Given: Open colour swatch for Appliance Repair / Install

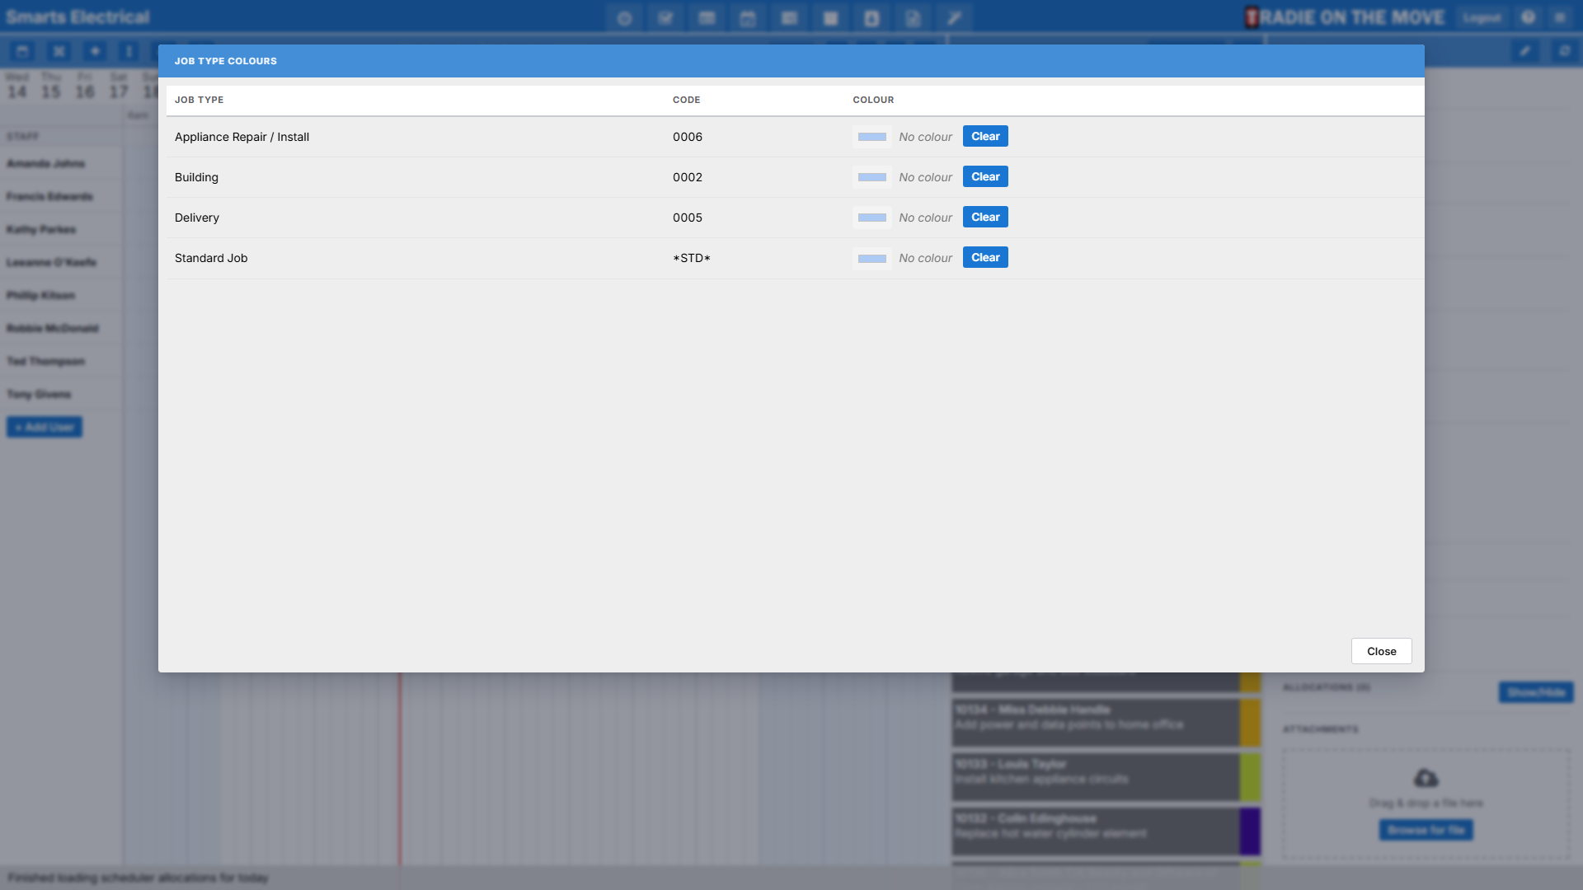Looking at the screenshot, I should (x=871, y=137).
